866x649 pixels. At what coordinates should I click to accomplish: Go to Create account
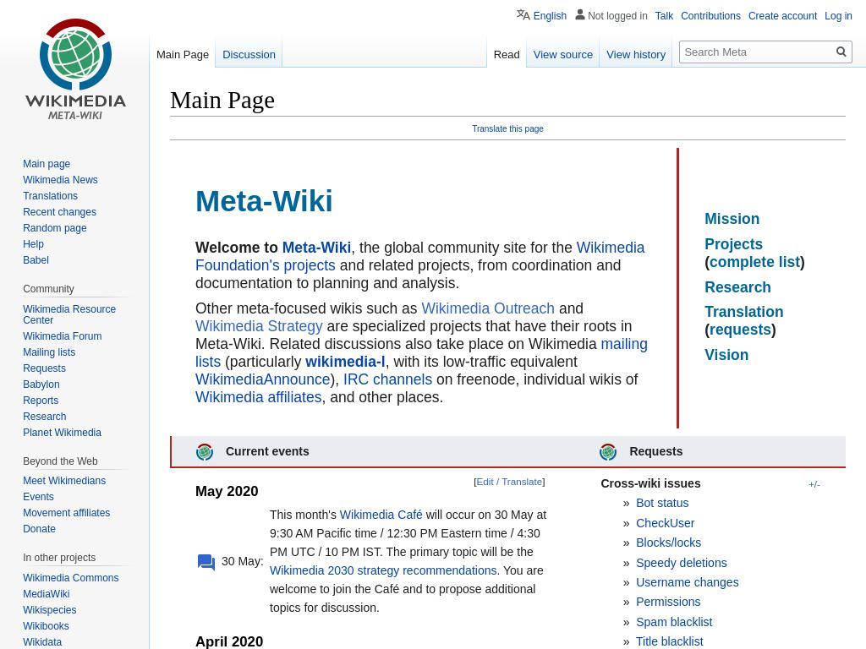coord(782,16)
